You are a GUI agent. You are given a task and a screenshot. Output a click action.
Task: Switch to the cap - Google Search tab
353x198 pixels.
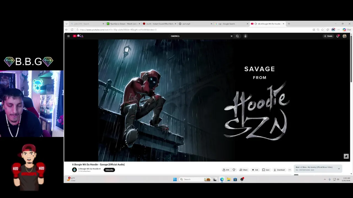pyautogui.click(x=232, y=24)
